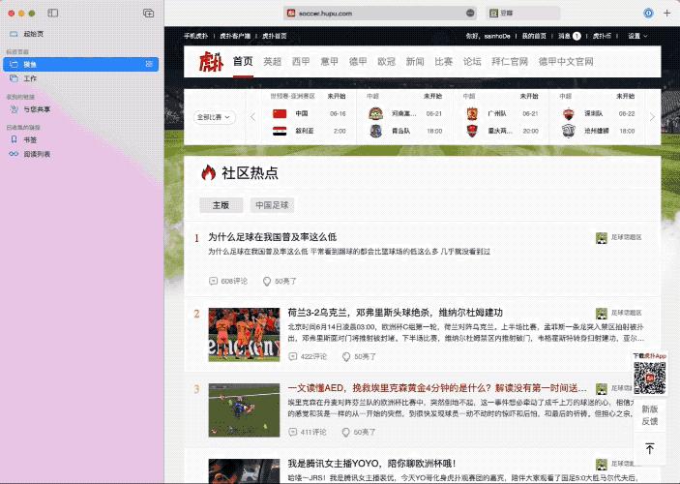Open the post 为什么足球在我国普及率这么低

[273, 237]
